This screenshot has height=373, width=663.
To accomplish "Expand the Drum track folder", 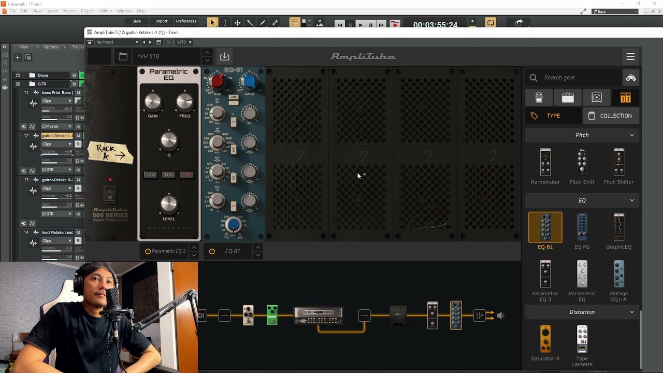I will click(18, 75).
